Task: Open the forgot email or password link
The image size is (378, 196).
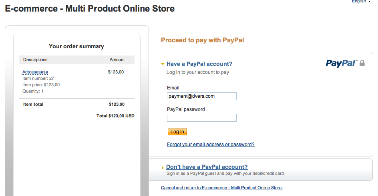Action: (x=211, y=145)
